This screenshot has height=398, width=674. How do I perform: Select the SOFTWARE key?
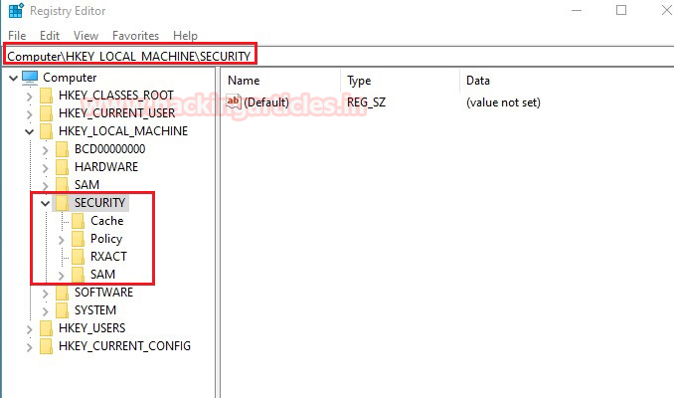coord(103,293)
